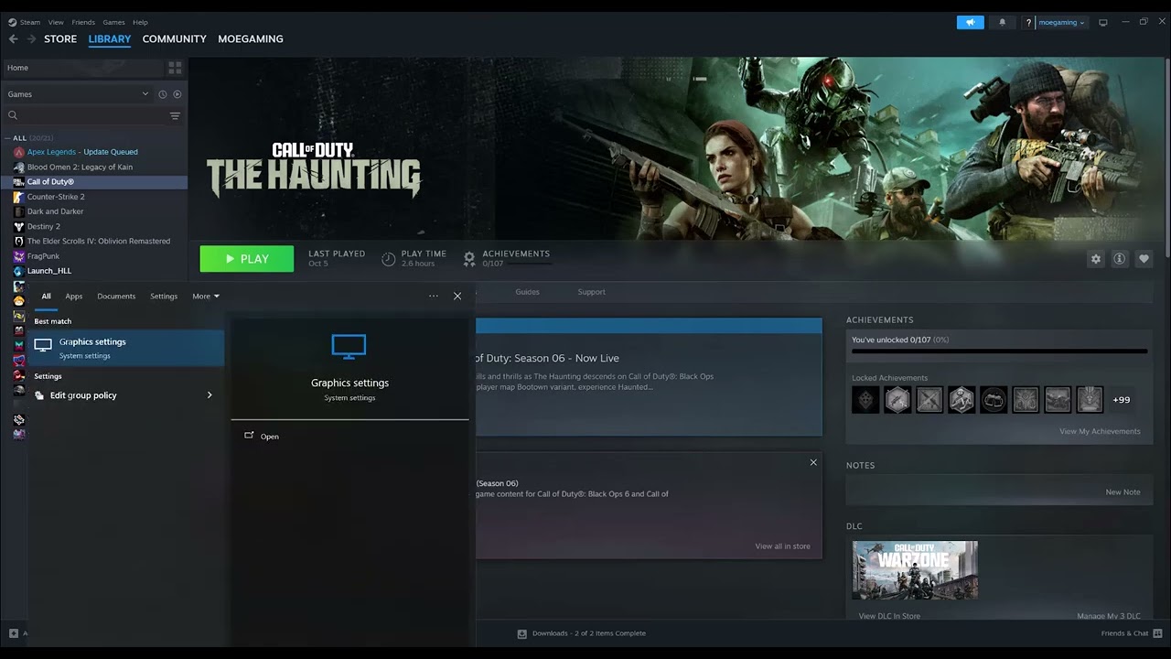This screenshot has width=1171, height=659.
Task: Expand Edit group policy result arrow
Action: tap(209, 395)
